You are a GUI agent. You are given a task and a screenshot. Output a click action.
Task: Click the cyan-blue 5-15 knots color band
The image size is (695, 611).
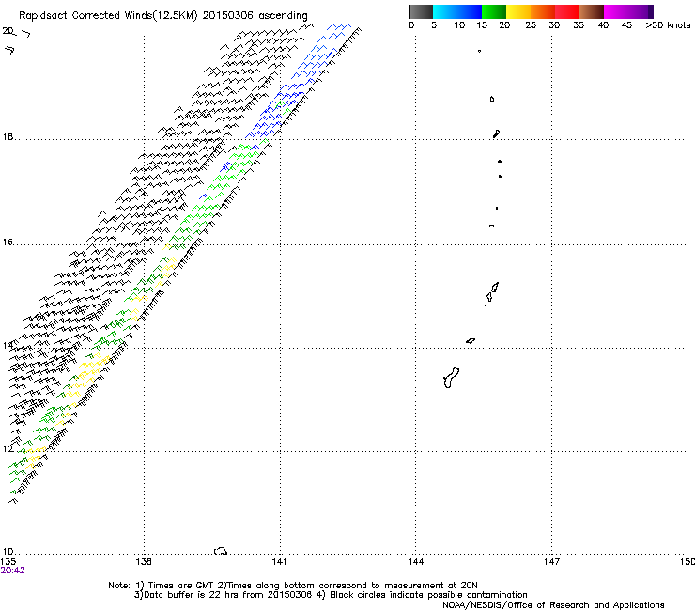point(457,11)
